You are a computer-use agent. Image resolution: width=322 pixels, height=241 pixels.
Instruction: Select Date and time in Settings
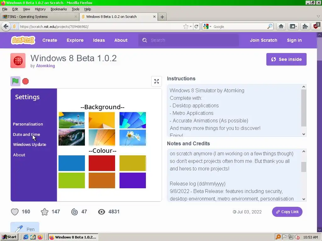pyautogui.click(x=26, y=134)
